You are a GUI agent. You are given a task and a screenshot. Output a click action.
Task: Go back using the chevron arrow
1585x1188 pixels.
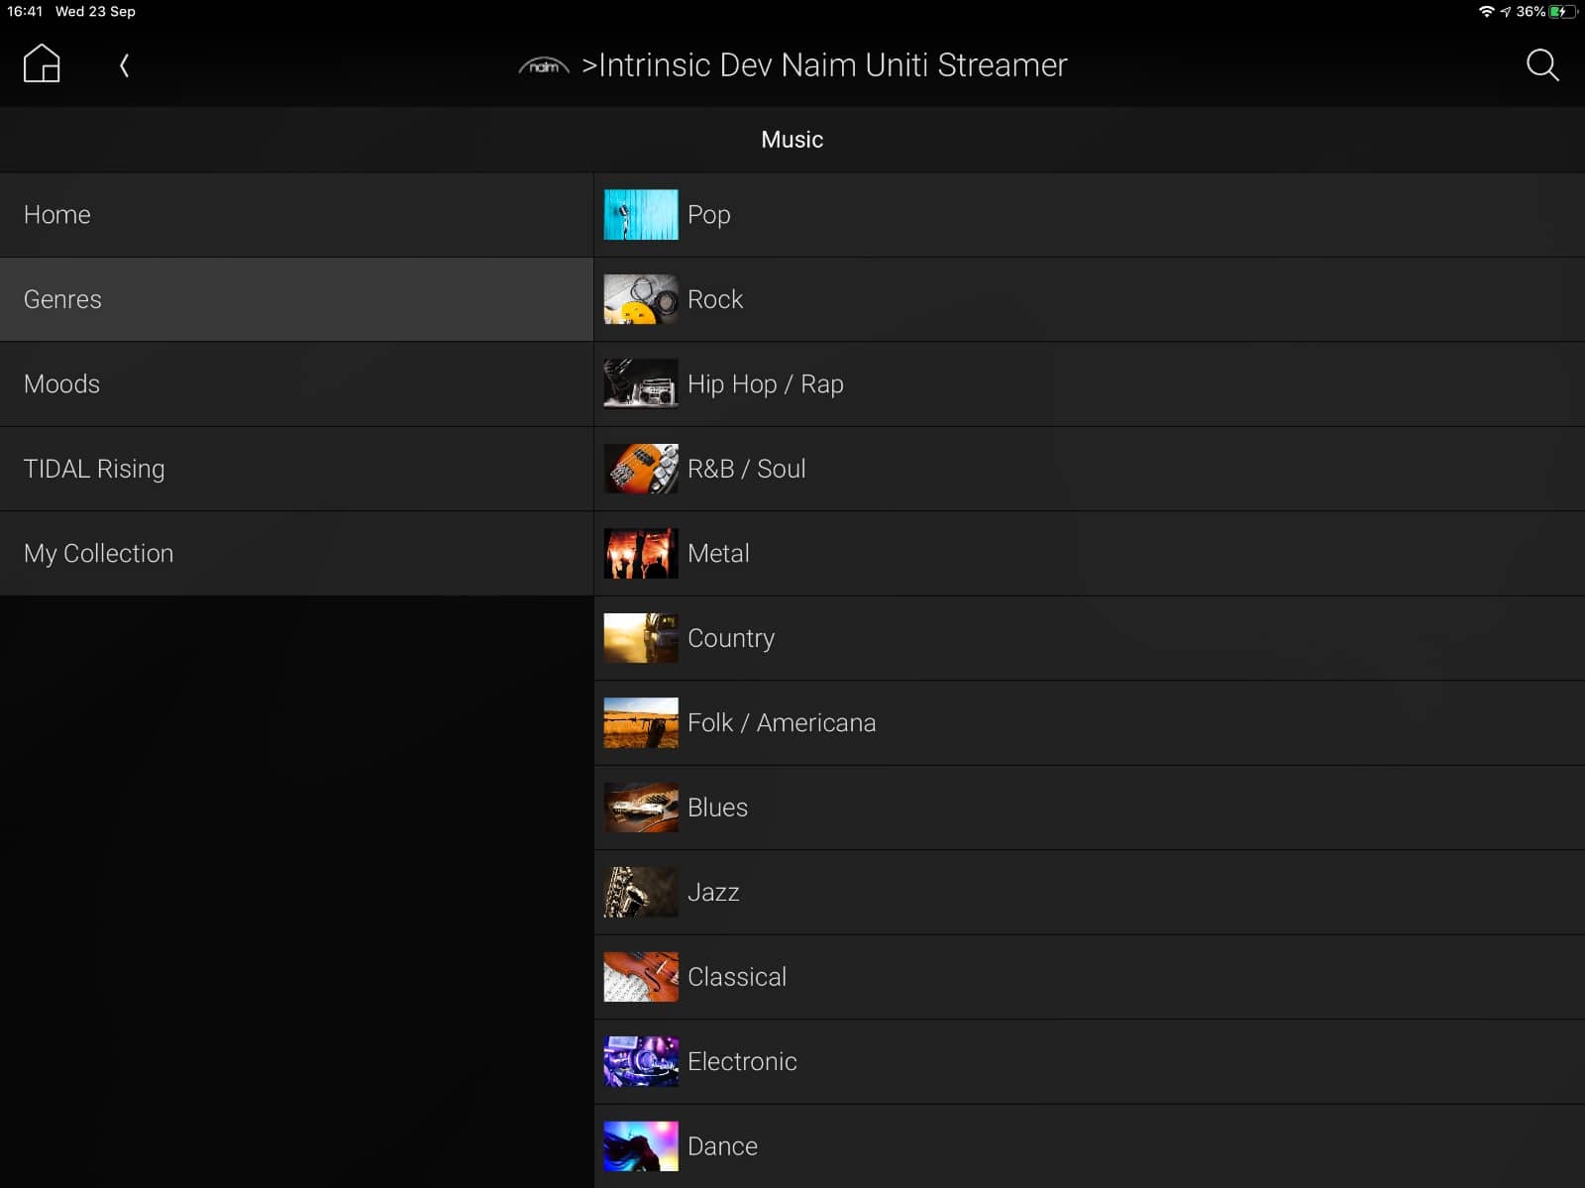click(x=124, y=65)
